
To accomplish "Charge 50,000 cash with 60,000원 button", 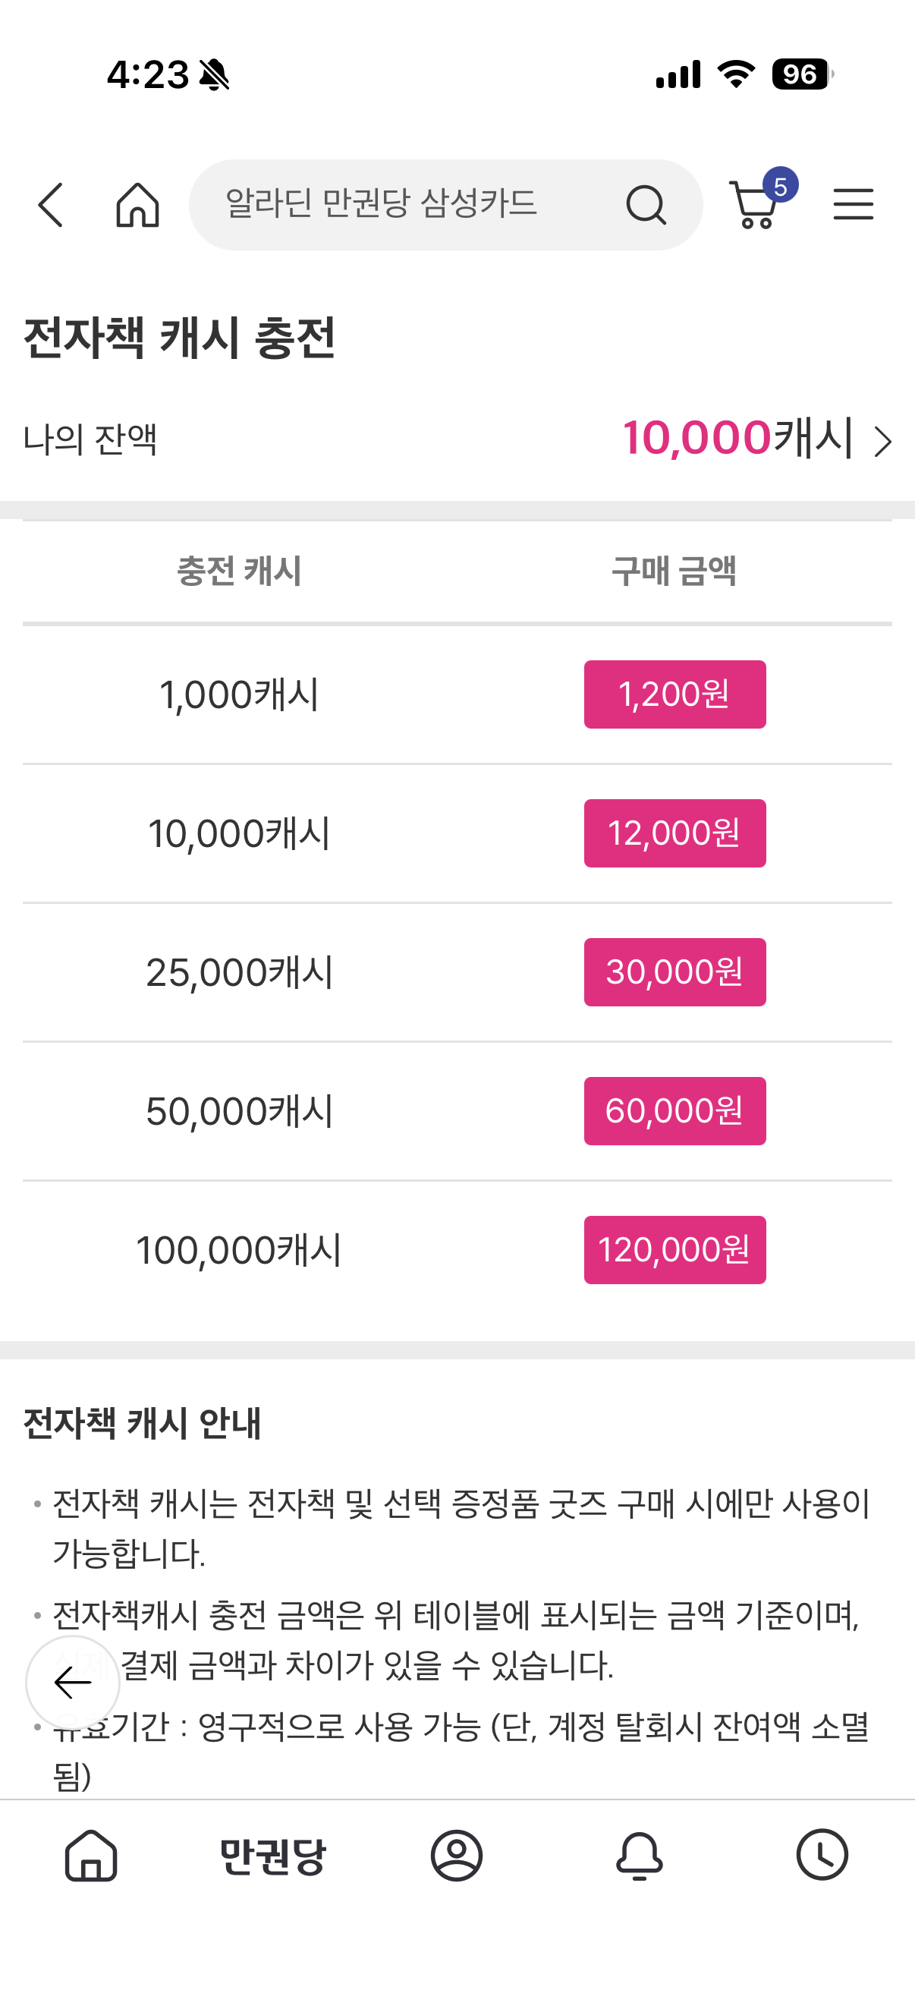I will click(x=674, y=1112).
